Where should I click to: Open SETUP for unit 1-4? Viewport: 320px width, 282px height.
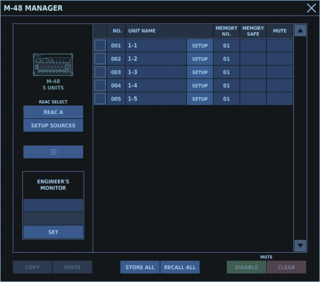coord(200,85)
